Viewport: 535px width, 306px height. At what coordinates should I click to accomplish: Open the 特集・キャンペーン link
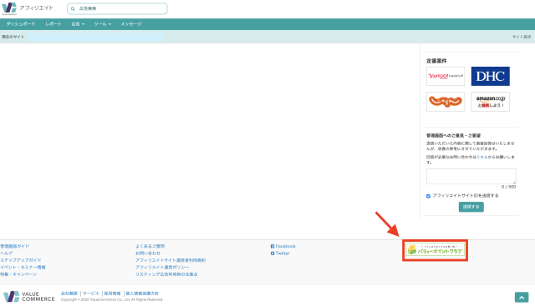[18, 274]
